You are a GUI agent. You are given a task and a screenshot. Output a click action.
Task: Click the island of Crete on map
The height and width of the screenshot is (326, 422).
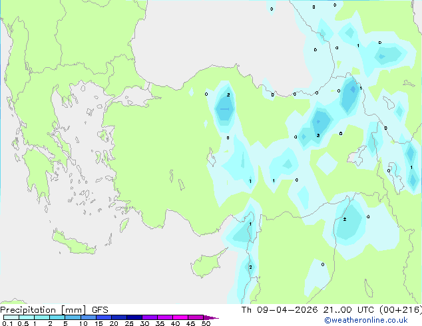coord(74,244)
